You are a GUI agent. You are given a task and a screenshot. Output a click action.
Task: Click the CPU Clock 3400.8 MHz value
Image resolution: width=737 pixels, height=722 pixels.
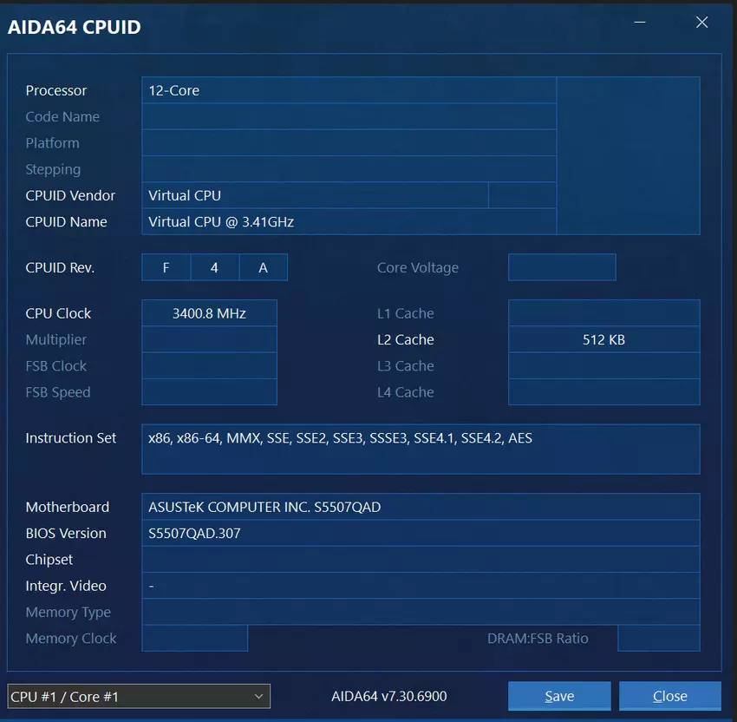(x=209, y=313)
